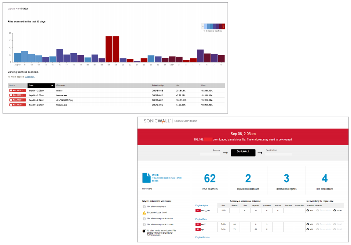The image size is (351, 245).
Task: Click the 3 detonation engines count
Action: click(x=286, y=179)
